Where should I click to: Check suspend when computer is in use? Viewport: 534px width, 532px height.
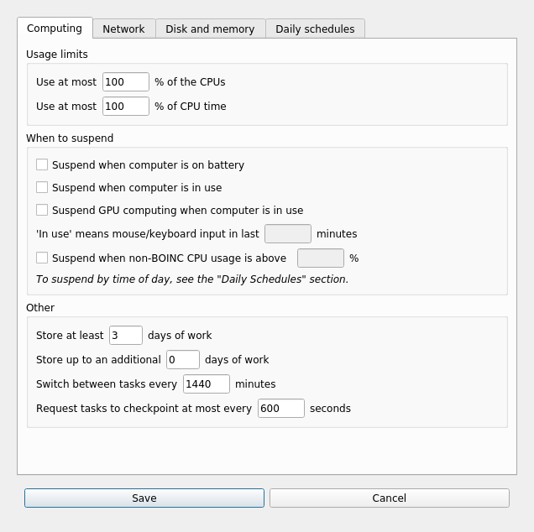click(42, 188)
